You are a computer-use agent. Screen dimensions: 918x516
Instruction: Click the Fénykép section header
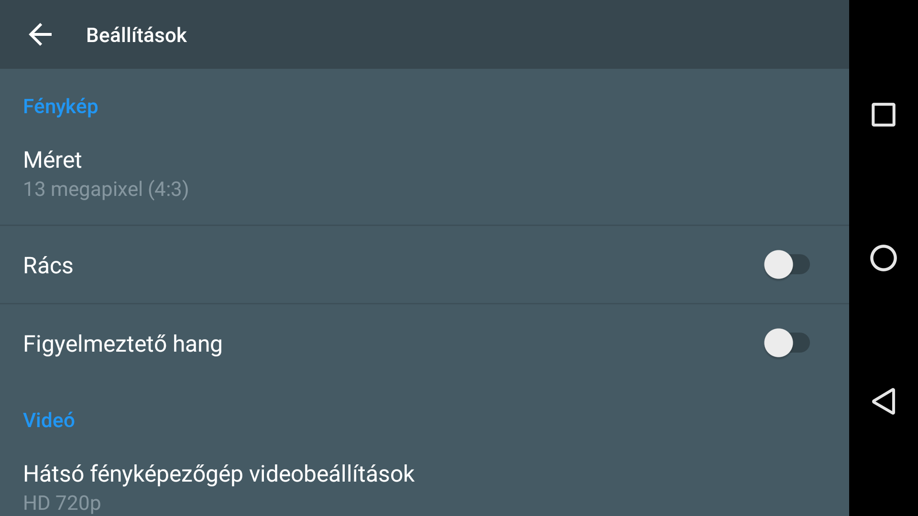pyautogui.click(x=61, y=106)
